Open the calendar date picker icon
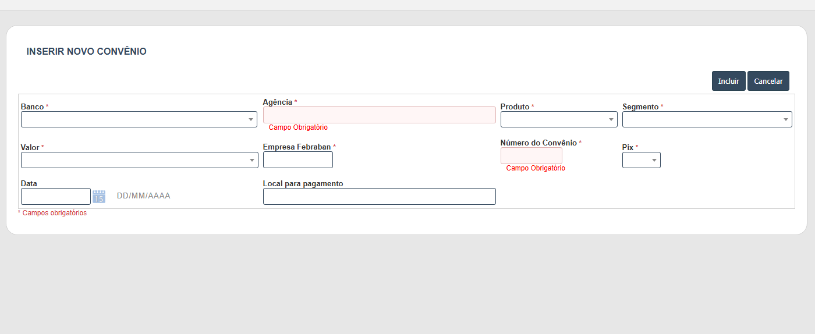The image size is (815, 334). point(99,197)
